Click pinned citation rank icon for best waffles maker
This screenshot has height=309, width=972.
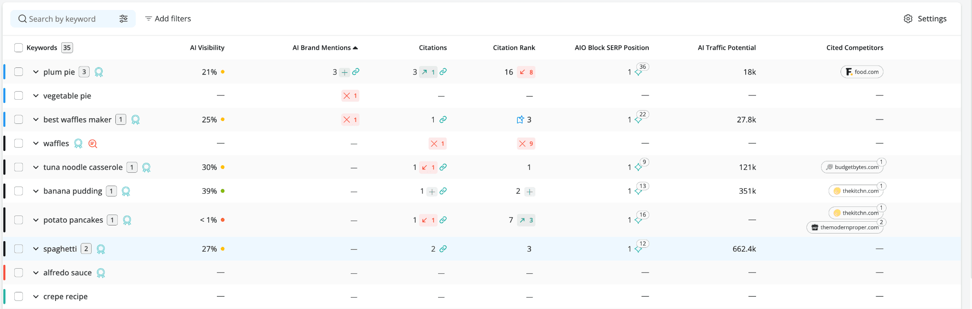[x=520, y=120]
